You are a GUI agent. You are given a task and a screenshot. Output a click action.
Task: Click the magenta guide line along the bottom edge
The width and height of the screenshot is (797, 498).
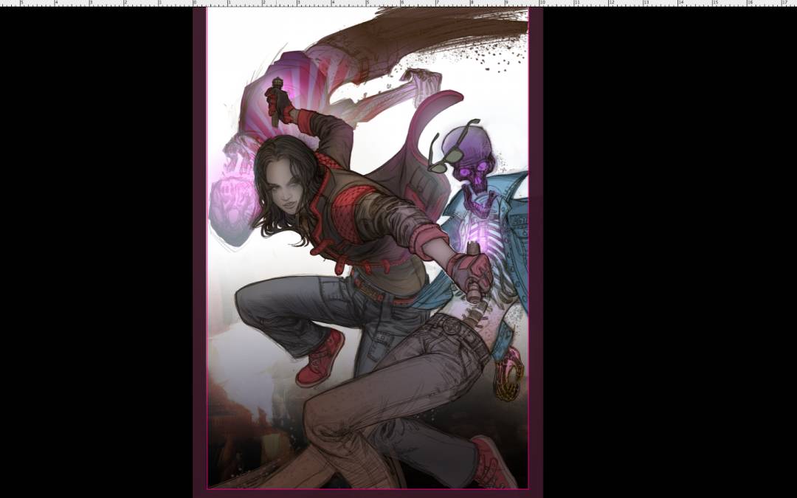[x=368, y=488]
